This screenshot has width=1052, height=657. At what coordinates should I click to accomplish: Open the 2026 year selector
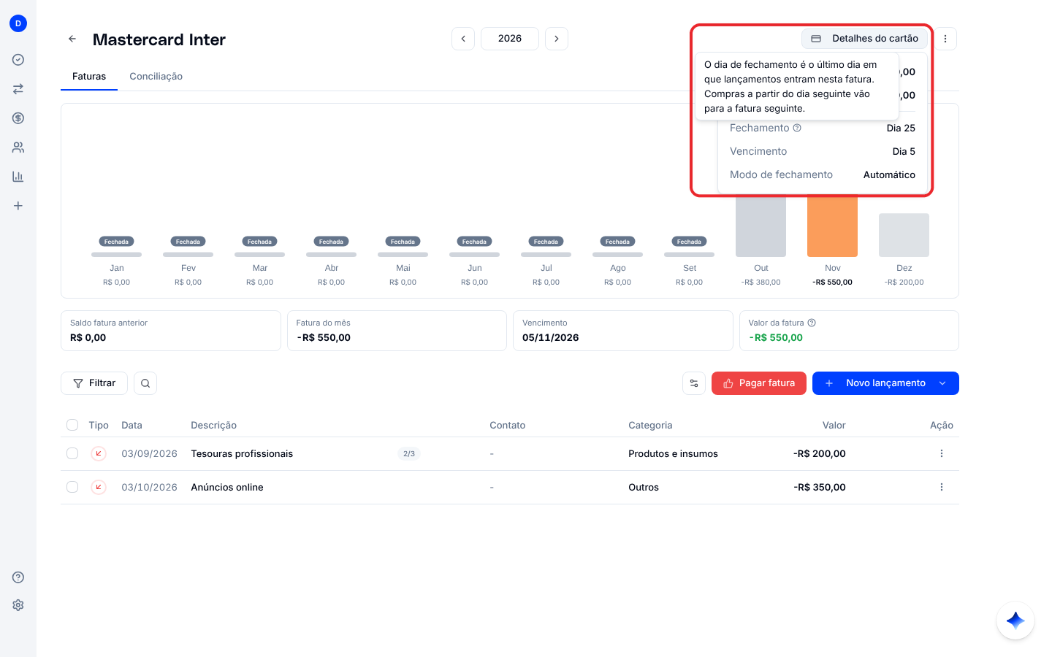(x=510, y=39)
